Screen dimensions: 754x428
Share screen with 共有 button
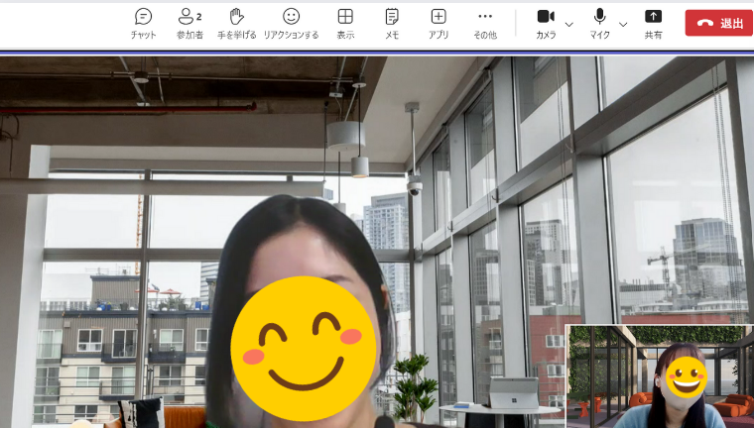click(653, 24)
